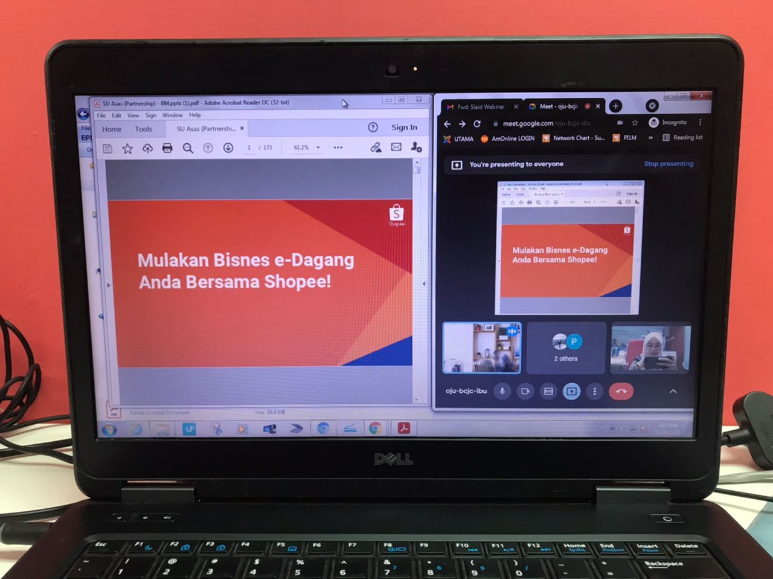
Task: Share a link to the PDF
Action: pyautogui.click(x=376, y=147)
